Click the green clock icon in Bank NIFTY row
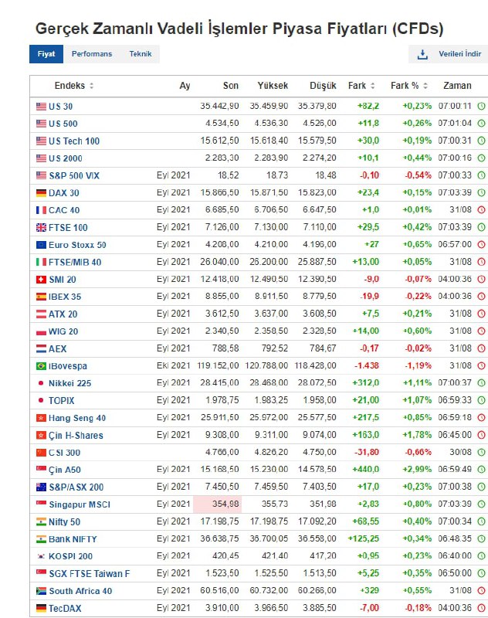Screen dimensions: 488x618 [x=481, y=538]
